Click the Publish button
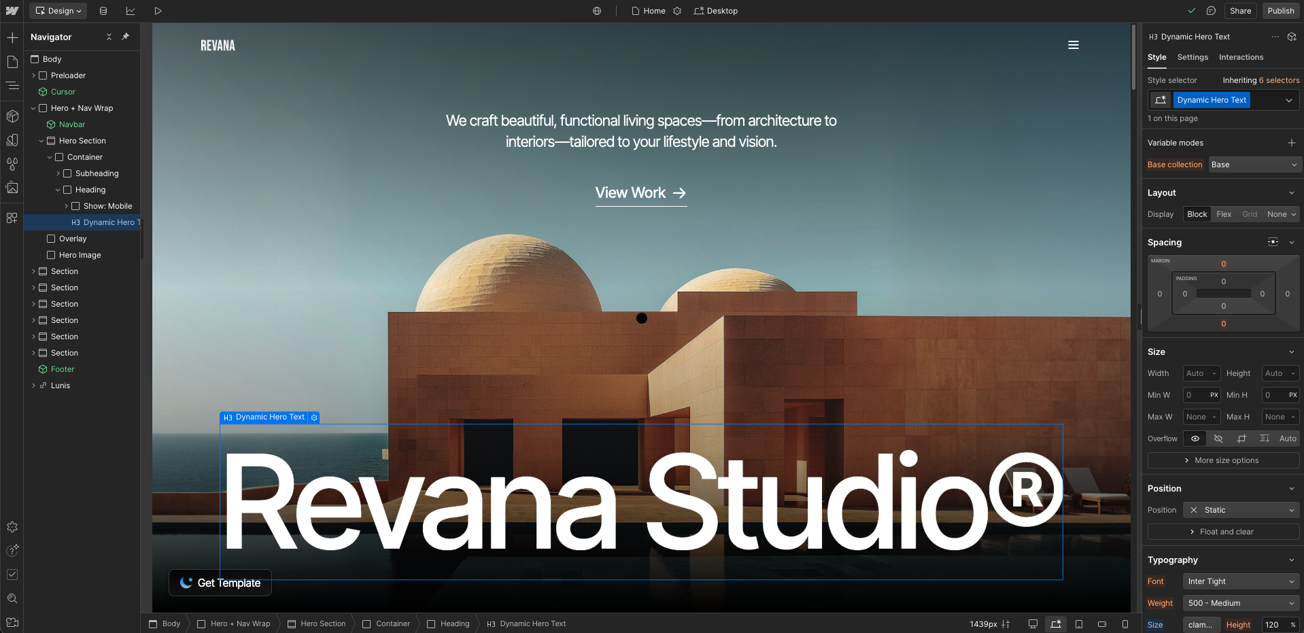Viewport: 1304px width, 633px height. pos(1281,11)
